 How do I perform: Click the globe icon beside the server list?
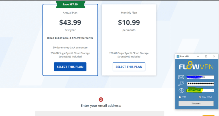(x=181, y=91)
